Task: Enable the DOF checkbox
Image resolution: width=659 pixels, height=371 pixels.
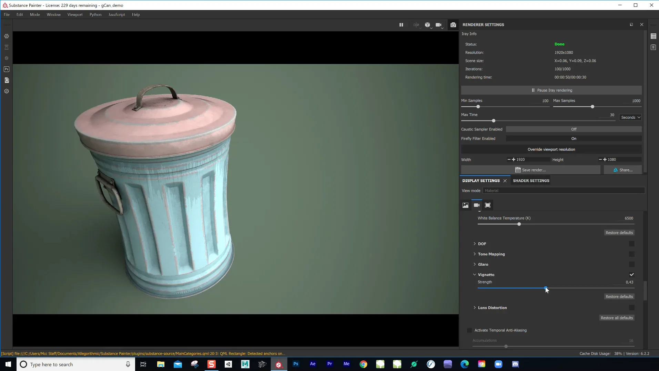Action: coord(632,244)
